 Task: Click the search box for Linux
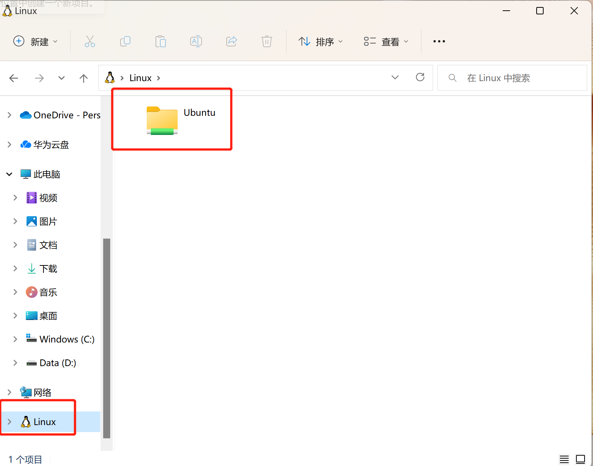coord(512,78)
